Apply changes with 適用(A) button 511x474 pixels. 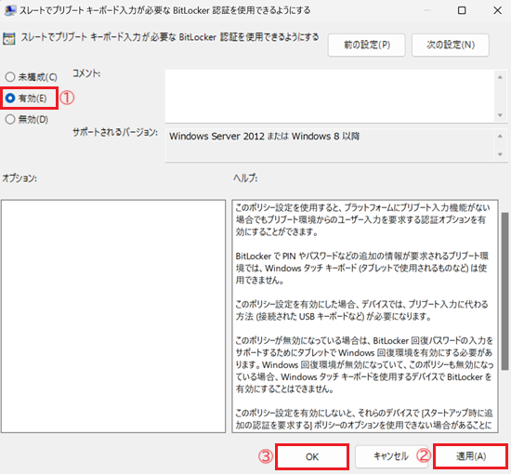pos(471,456)
